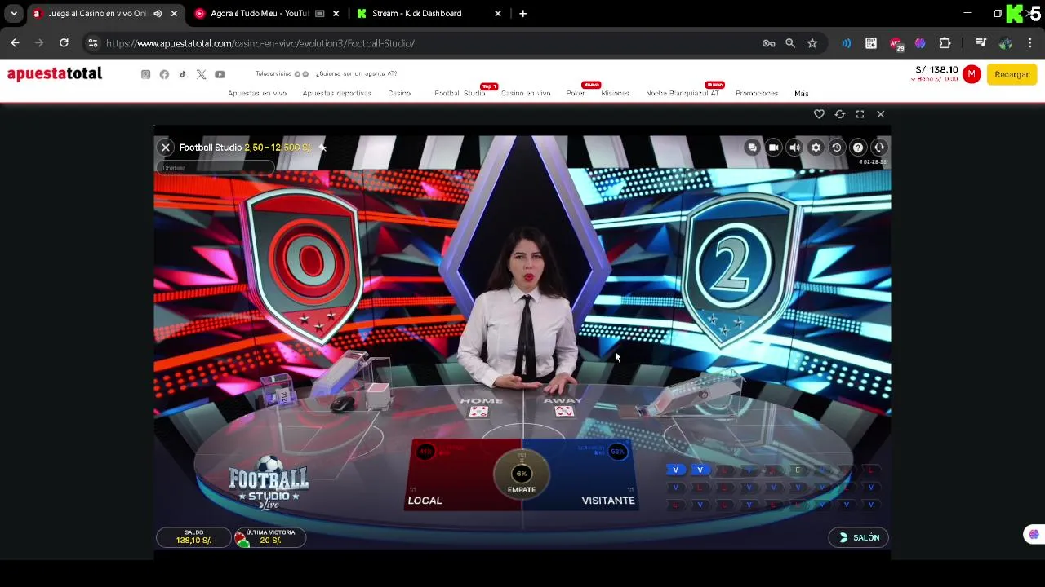
Task: Open the Misiones menu item
Action: (615, 93)
